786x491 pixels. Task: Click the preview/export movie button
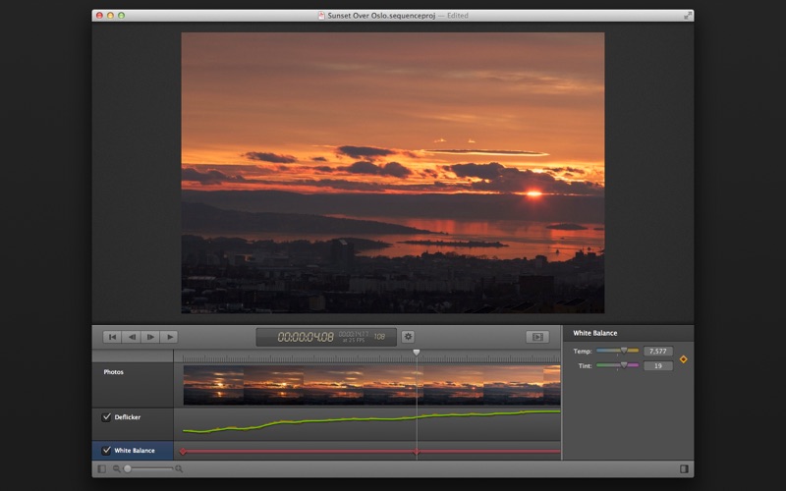[536, 337]
